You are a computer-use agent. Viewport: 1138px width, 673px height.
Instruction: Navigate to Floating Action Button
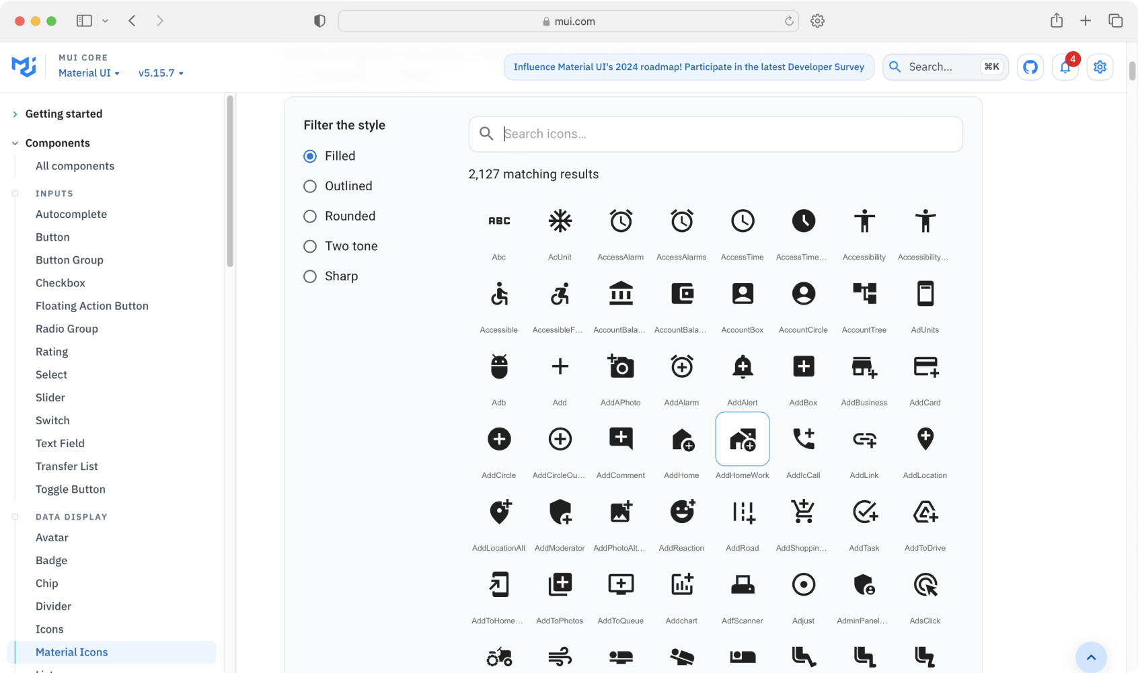pos(92,306)
